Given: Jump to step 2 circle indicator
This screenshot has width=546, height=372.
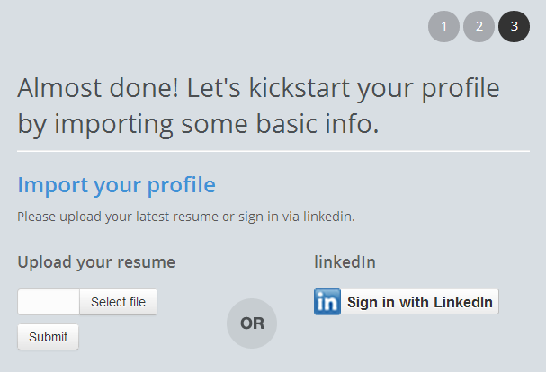Looking at the screenshot, I should click(479, 26).
